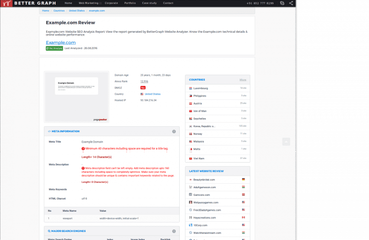Open the Example.com heading link
The width and height of the screenshot is (369, 240).
(x=61, y=42)
